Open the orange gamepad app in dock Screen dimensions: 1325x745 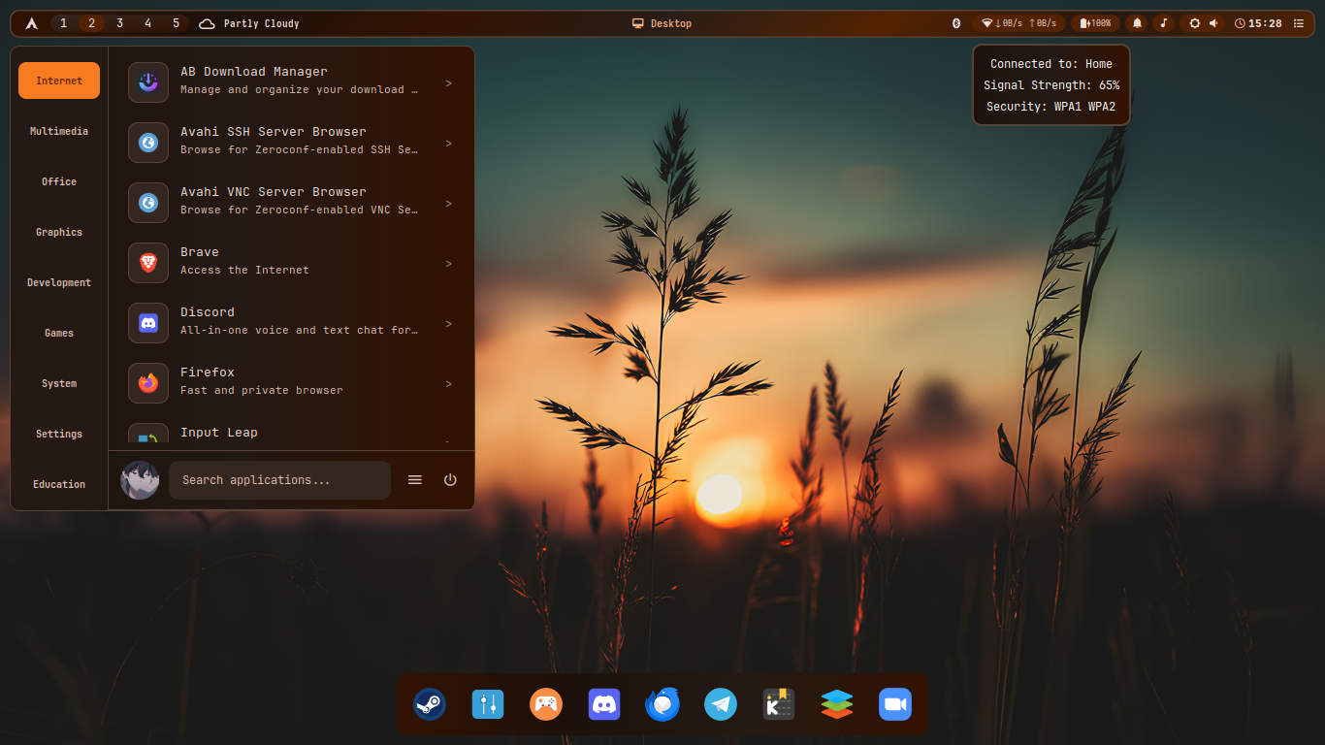coord(546,704)
